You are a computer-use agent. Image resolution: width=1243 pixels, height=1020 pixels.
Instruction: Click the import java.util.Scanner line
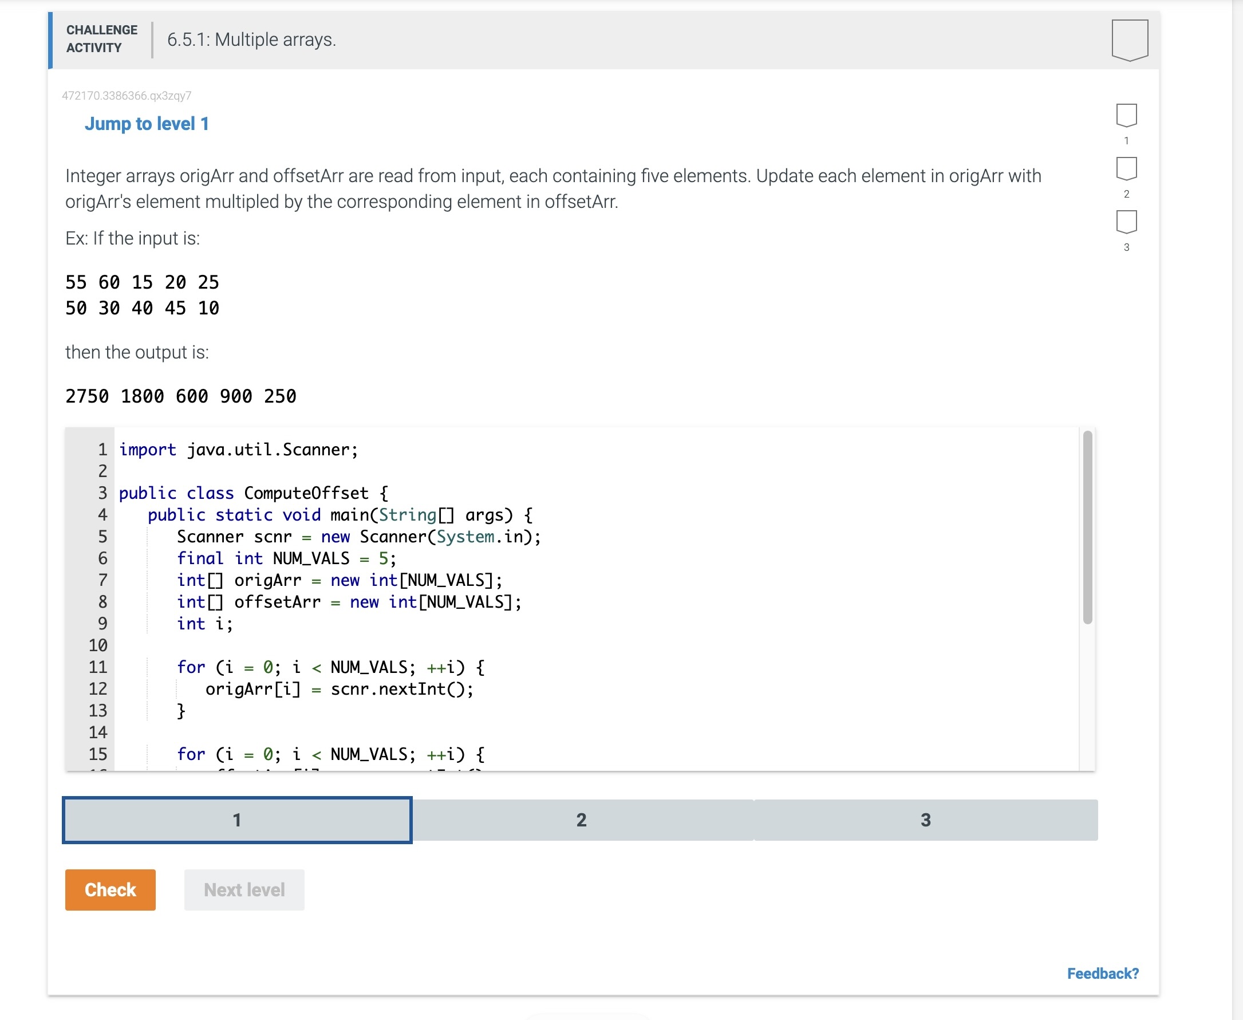(238, 450)
